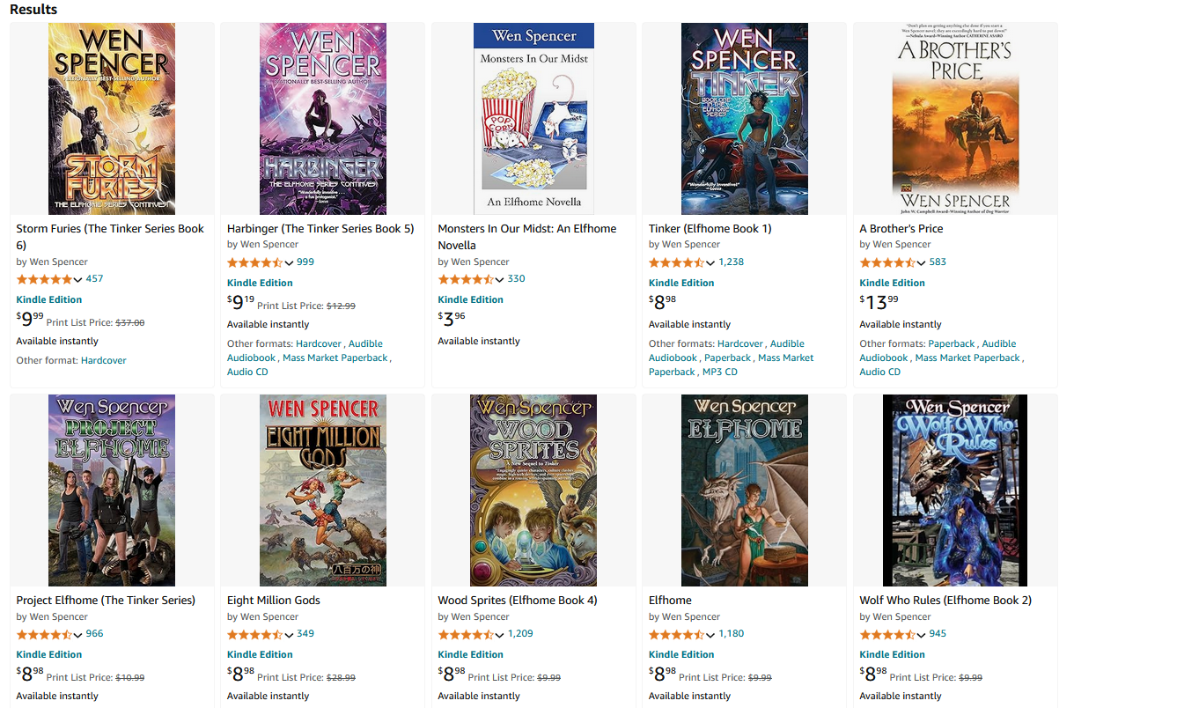This screenshot has height=708, width=1177.
Task: Click the Wood Sprites (Elfhome Book 4) title
Action: point(518,601)
